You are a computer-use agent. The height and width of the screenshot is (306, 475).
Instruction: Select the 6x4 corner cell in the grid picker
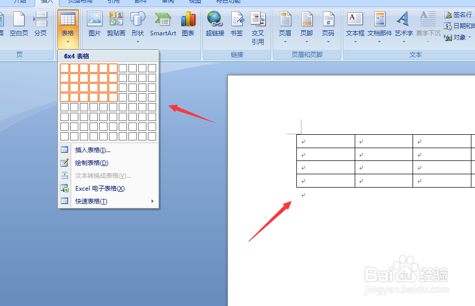(x=113, y=97)
